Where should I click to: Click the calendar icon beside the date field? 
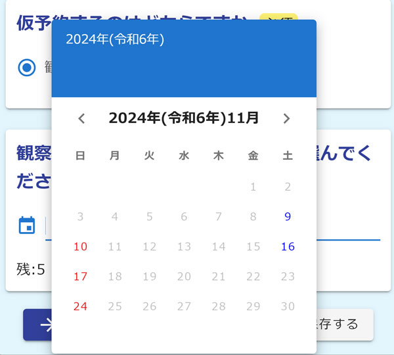click(x=27, y=225)
